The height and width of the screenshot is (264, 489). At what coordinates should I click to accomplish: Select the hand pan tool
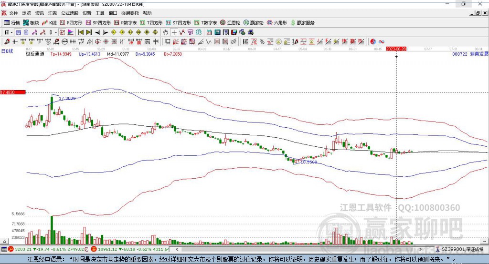click(x=166, y=32)
